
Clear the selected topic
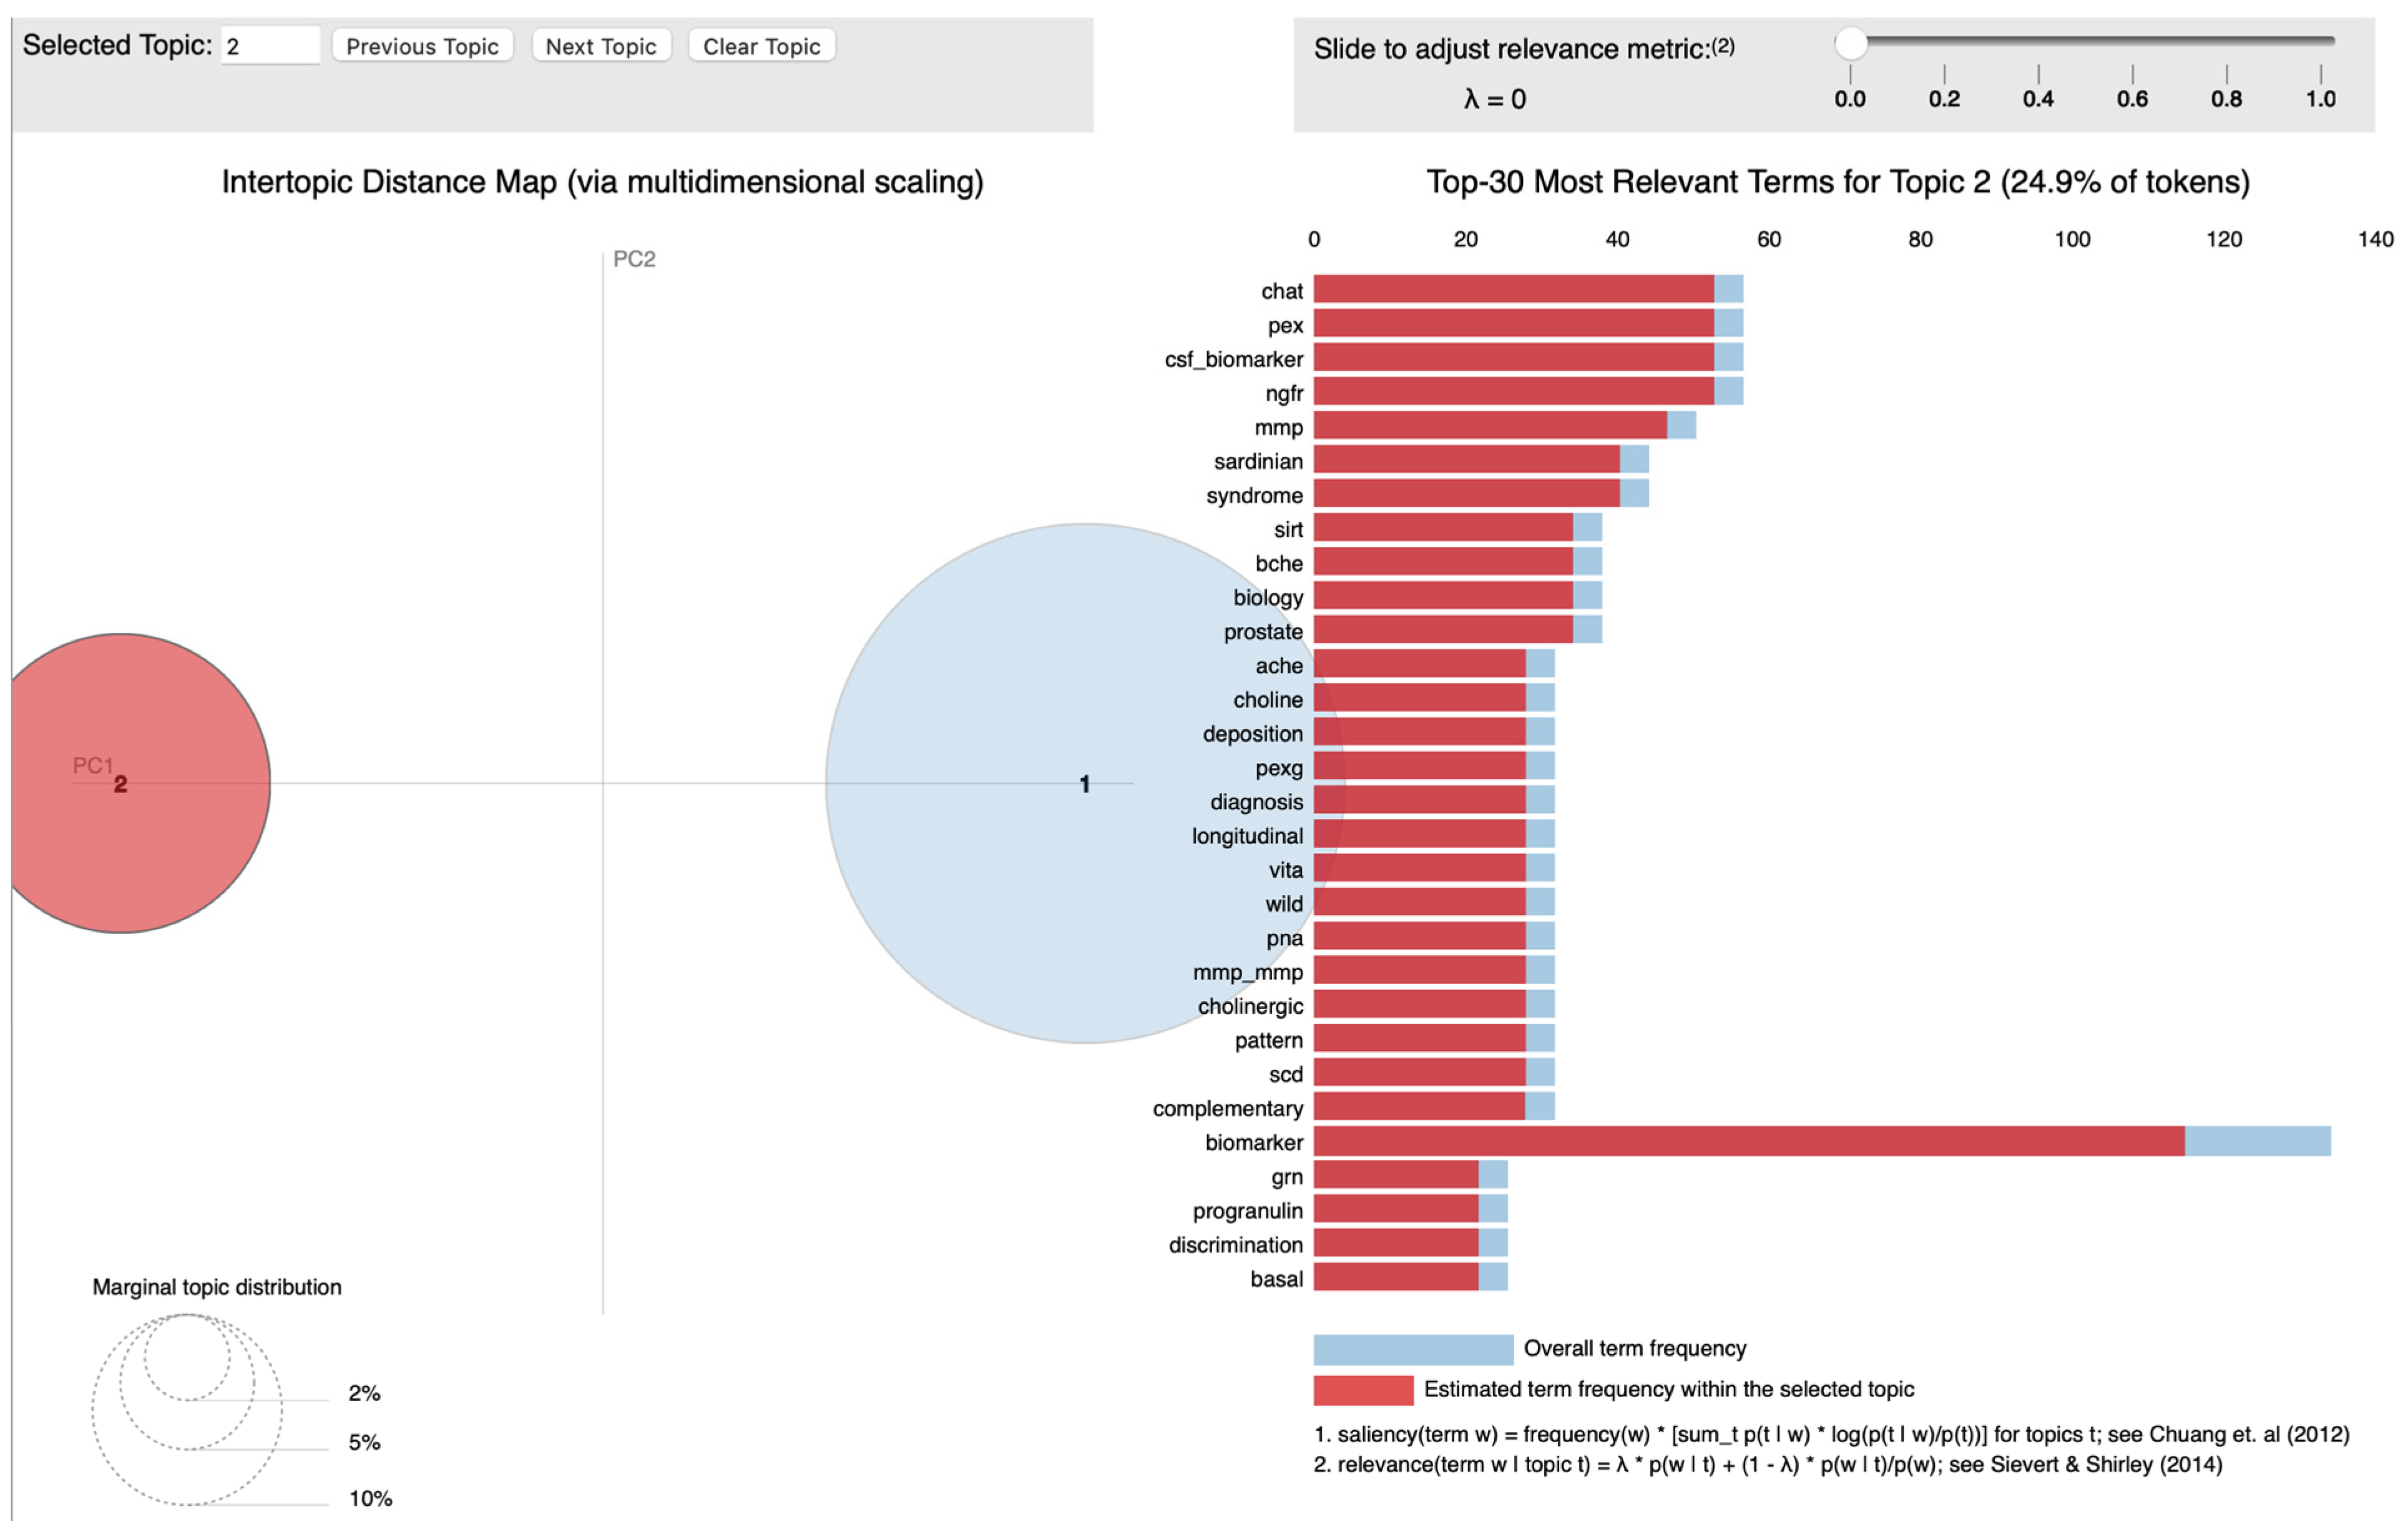(x=761, y=46)
